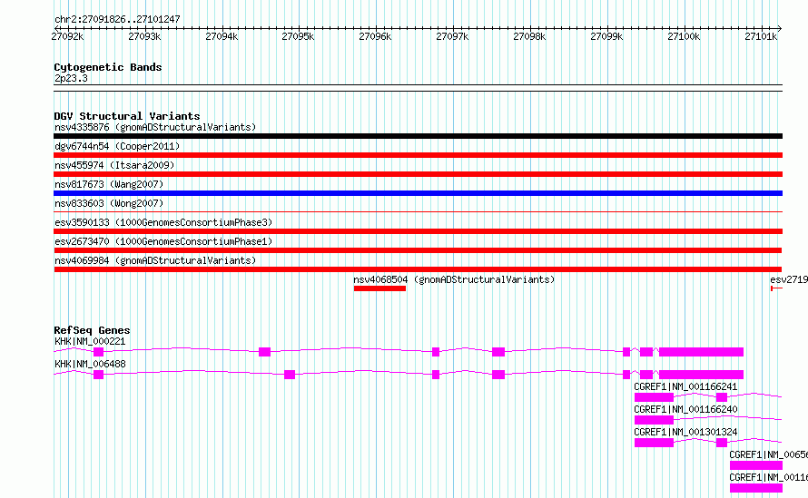
Task: Click the Cytogenetic Bands track title
Action: point(108,67)
